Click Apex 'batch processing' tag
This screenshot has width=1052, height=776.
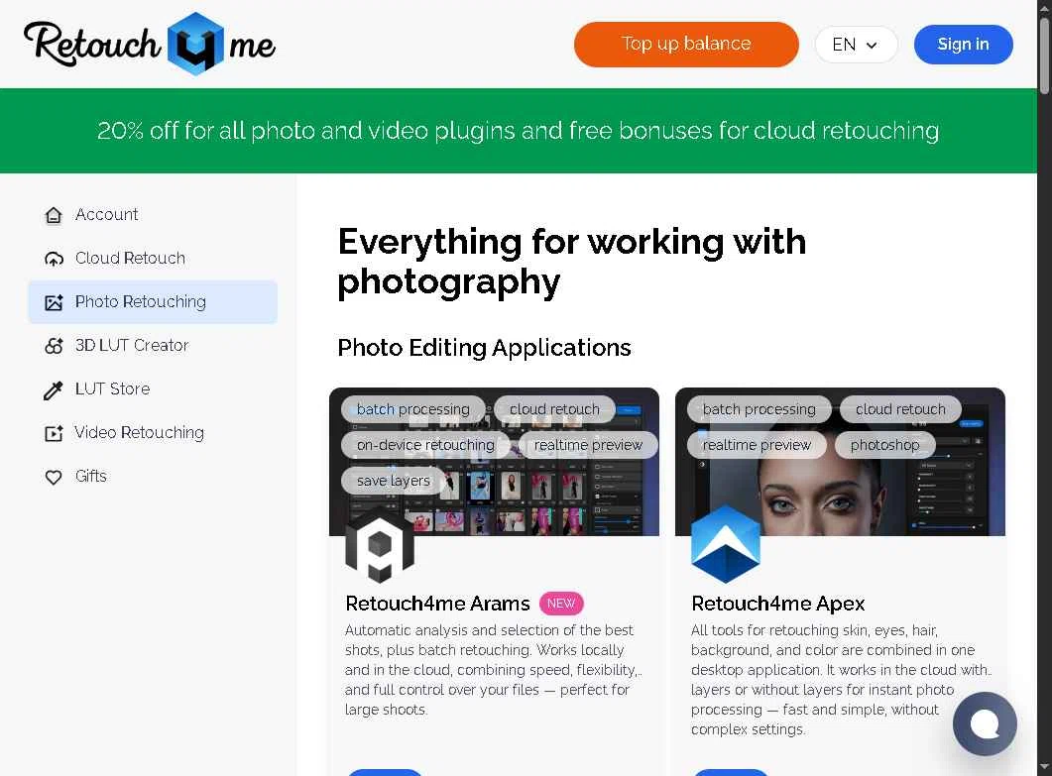point(759,409)
